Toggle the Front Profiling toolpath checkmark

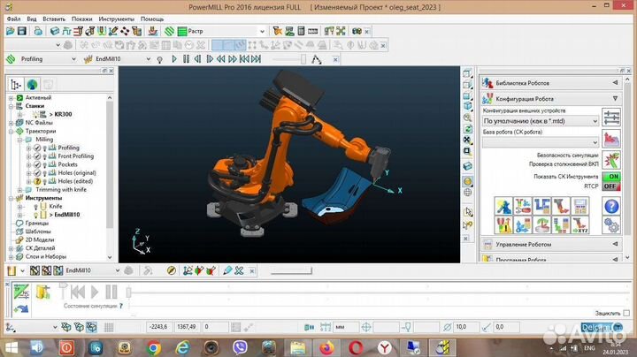37,156
